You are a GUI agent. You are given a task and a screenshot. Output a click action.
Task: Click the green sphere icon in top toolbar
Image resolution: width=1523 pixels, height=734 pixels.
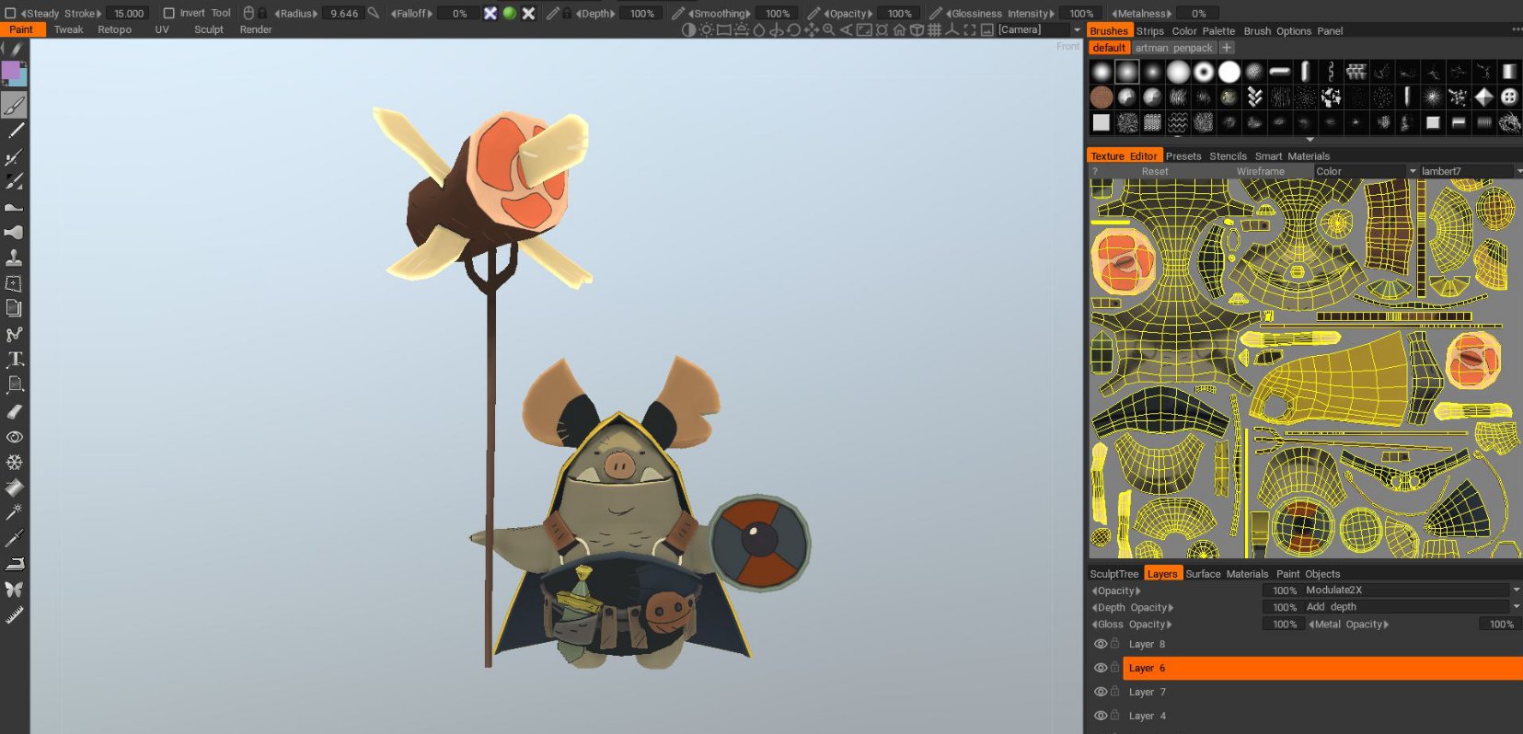point(509,13)
